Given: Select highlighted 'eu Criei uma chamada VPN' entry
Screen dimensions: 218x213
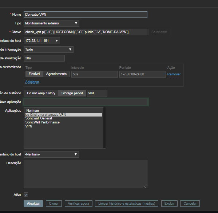Looking at the screenshot, I should (x=64, y=115).
